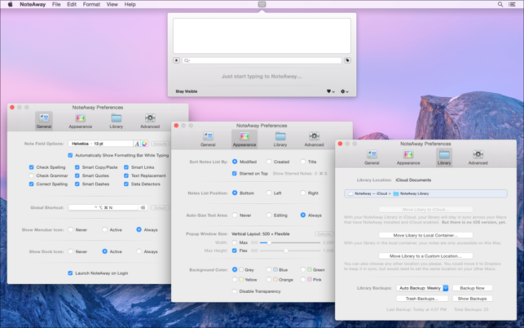Click Stay Visible in the popup
Image resolution: width=524 pixels, height=328 pixels.
point(187,91)
